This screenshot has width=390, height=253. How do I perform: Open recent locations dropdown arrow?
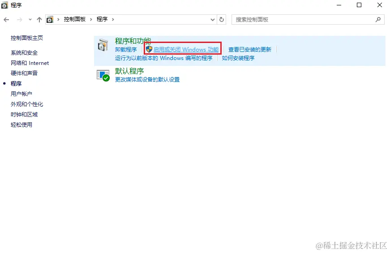point(30,19)
